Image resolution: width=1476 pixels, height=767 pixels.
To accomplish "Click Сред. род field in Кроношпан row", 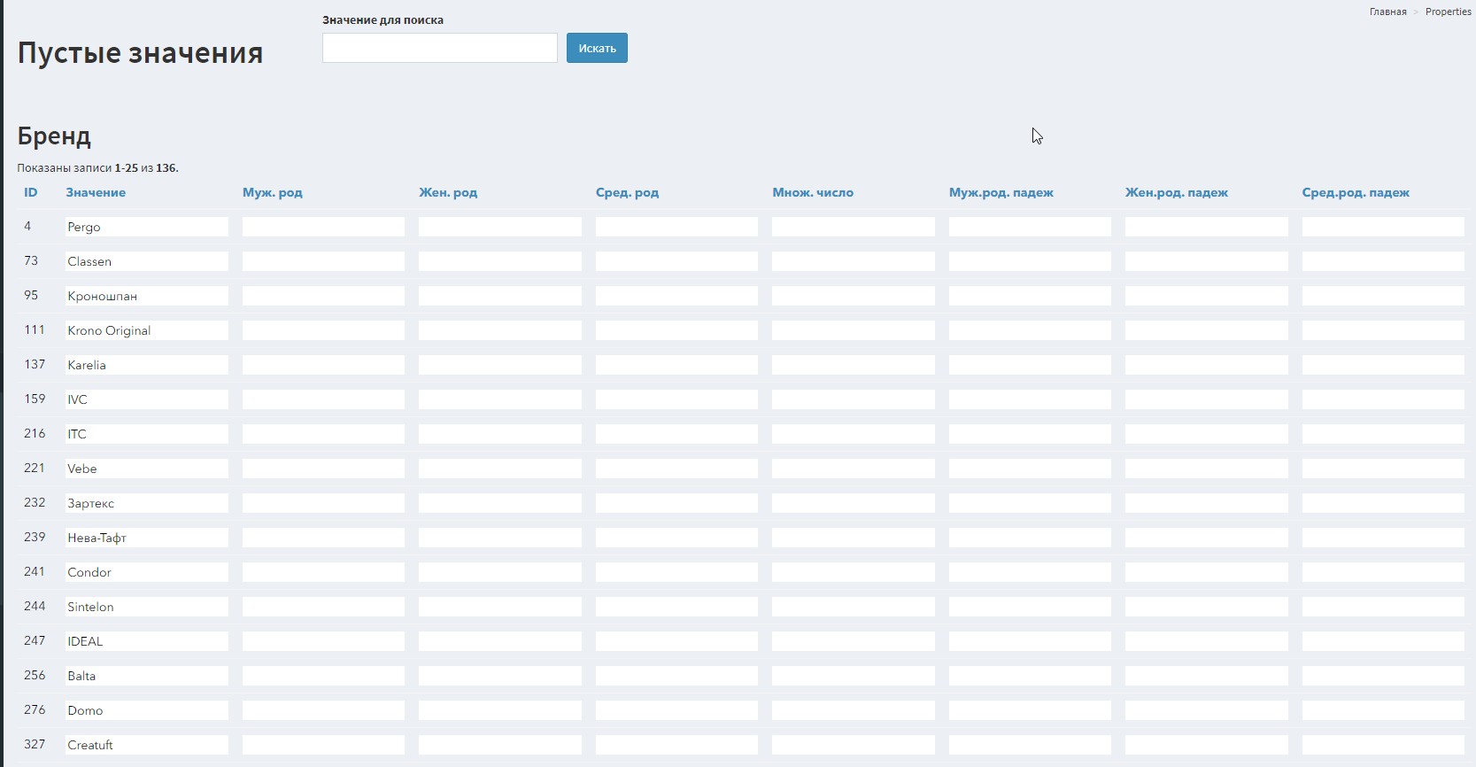I will coord(676,296).
